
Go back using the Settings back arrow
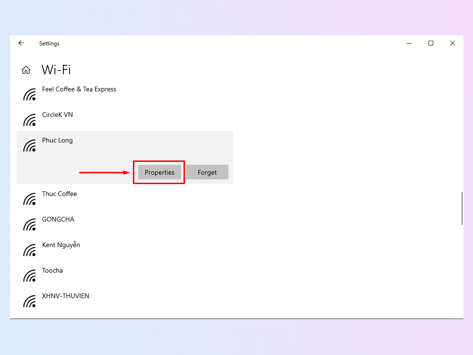point(21,43)
